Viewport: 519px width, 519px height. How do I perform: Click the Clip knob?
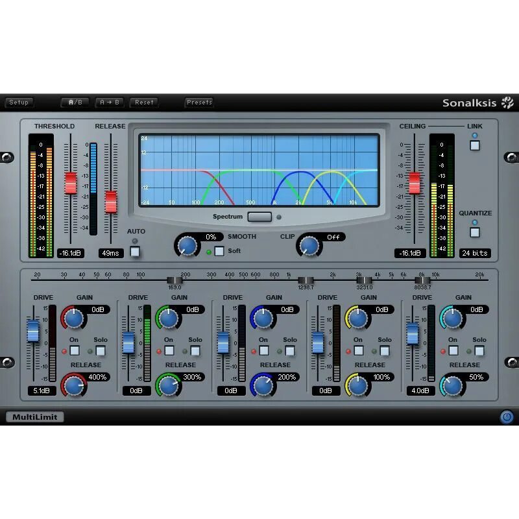(309, 247)
